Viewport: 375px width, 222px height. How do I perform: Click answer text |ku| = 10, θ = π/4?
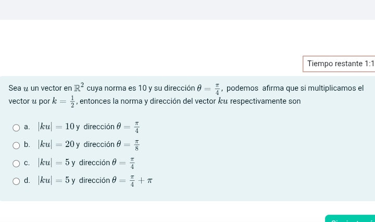point(89,127)
